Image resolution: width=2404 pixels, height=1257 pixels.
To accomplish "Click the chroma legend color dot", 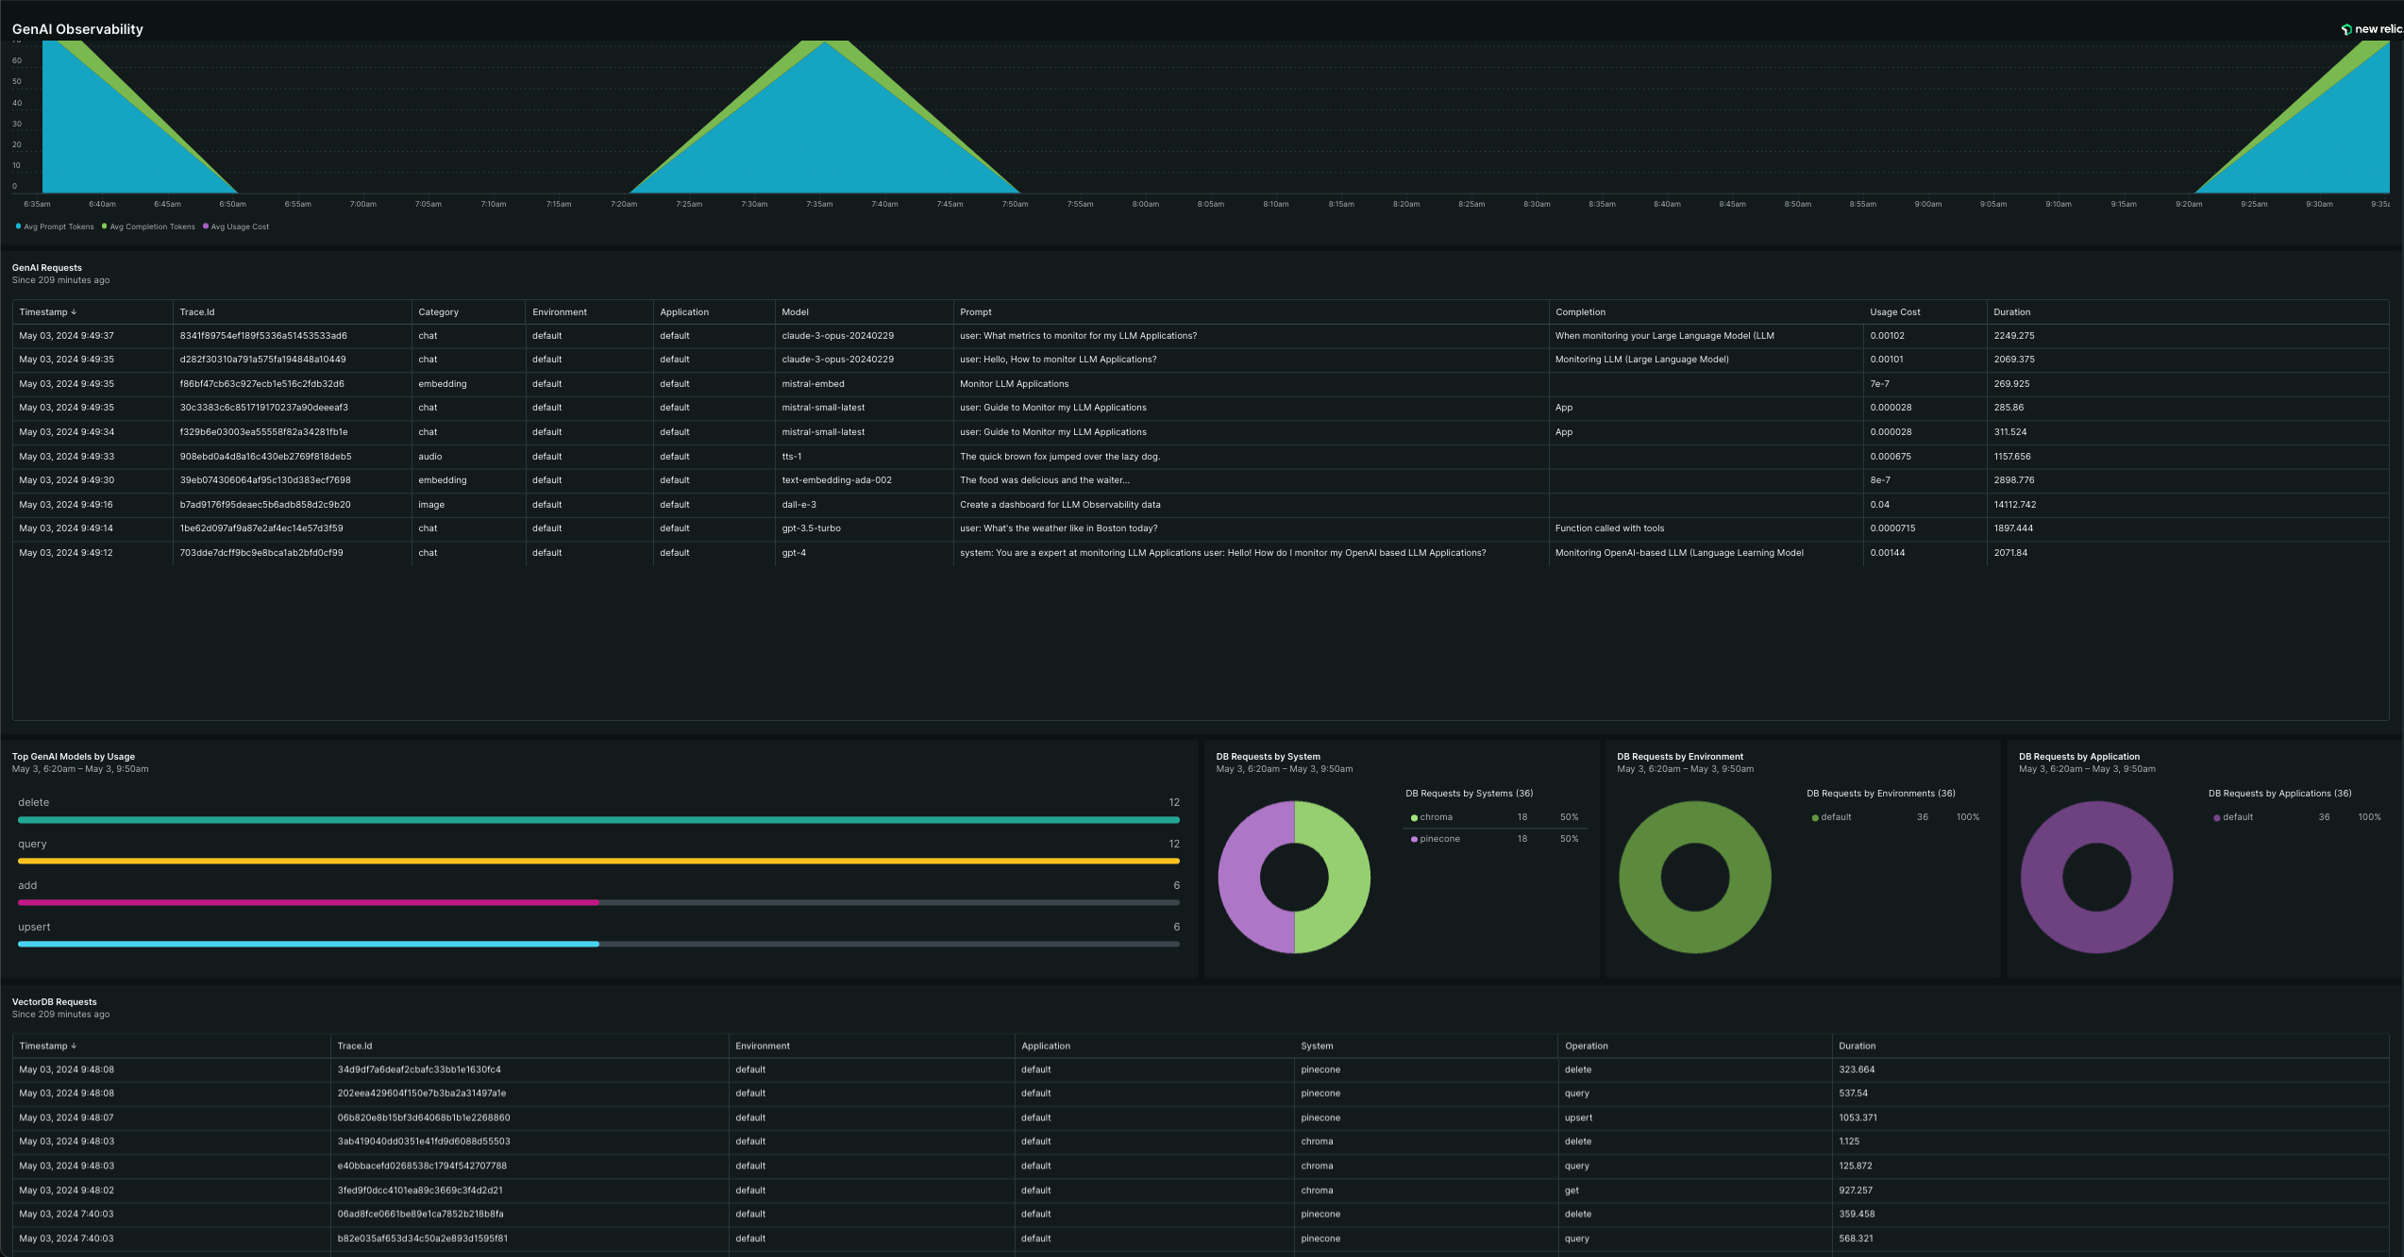I will coord(1414,818).
